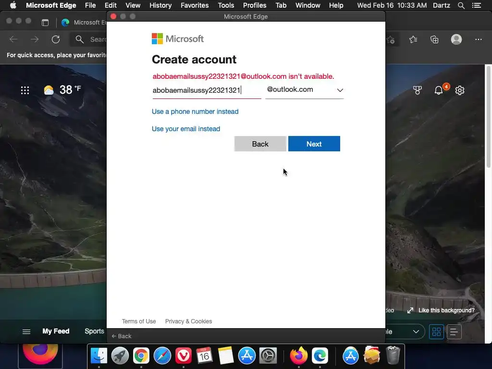Add this page to favorites star icon
The width and height of the screenshot is (492, 369).
[391, 39]
